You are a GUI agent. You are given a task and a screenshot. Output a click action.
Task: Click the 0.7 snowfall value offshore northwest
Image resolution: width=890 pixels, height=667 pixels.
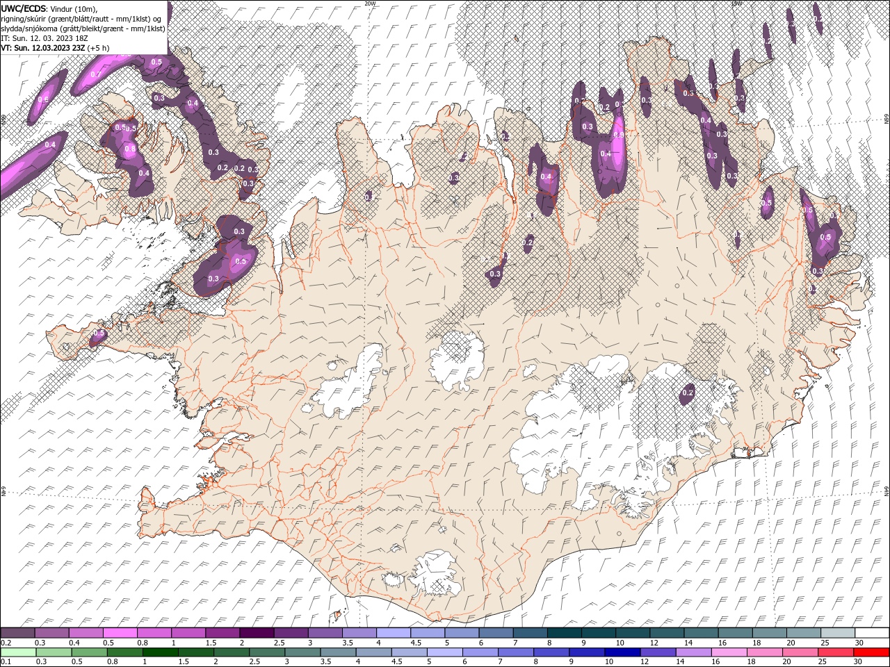(95, 74)
